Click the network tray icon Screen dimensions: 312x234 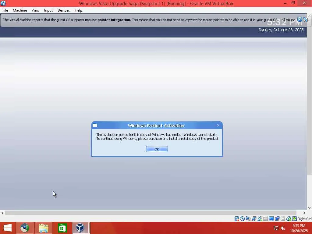coord(276,228)
